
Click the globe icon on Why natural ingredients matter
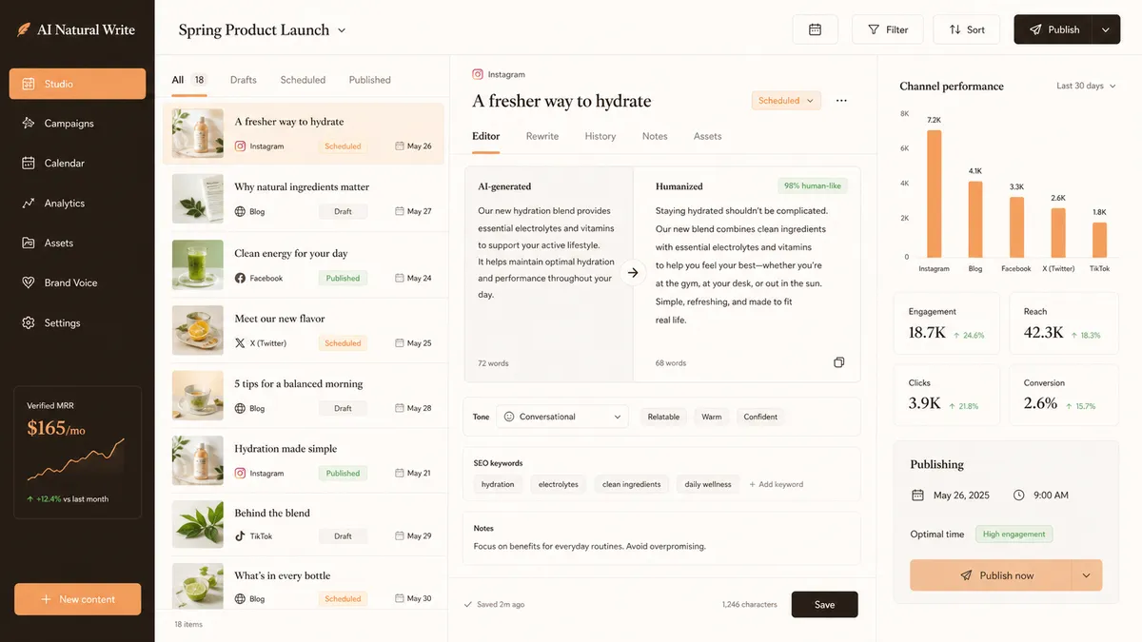(x=240, y=212)
